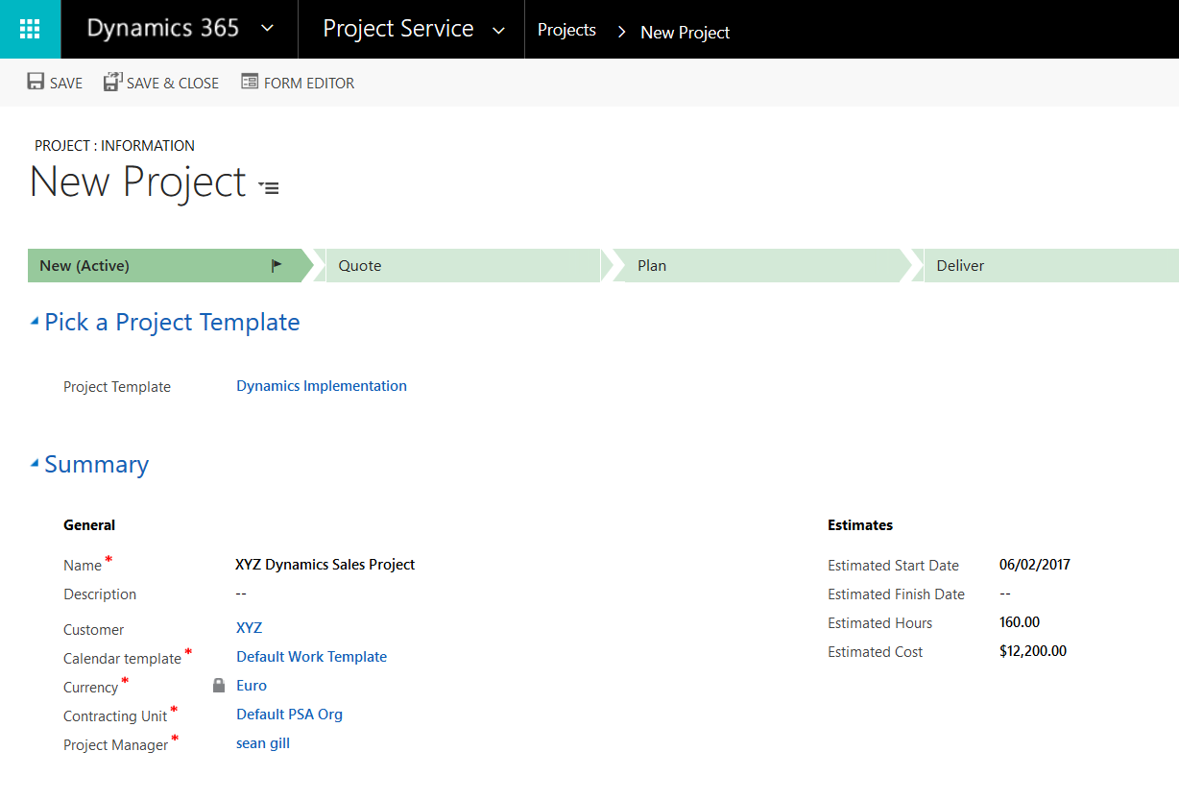The image size is (1179, 800).
Task: Open the Office 365 app launcher waffle
Action: (30, 29)
